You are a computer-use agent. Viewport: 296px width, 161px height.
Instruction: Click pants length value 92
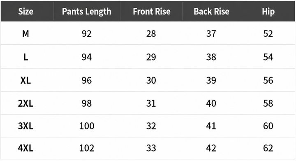87,34
